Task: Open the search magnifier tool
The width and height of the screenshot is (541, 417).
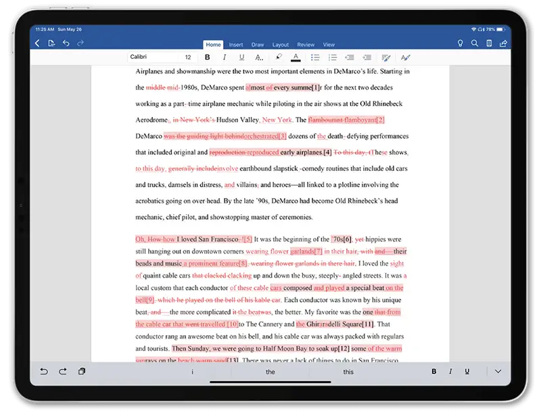Action: pos(475,44)
